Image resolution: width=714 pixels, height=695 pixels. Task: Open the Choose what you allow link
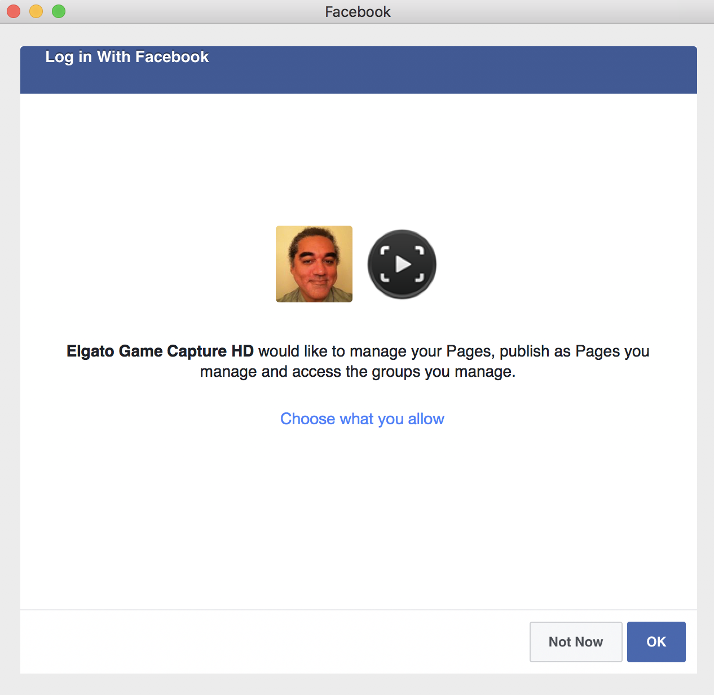[362, 419]
